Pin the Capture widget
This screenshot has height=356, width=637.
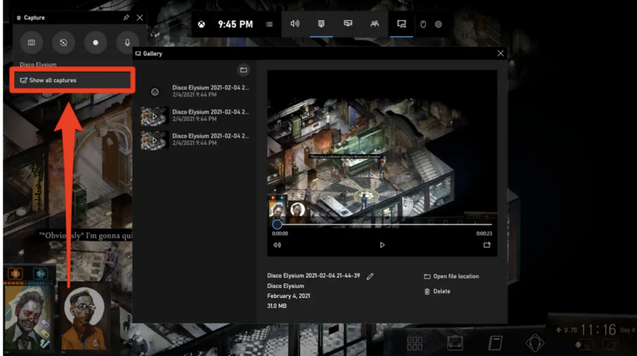(126, 18)
